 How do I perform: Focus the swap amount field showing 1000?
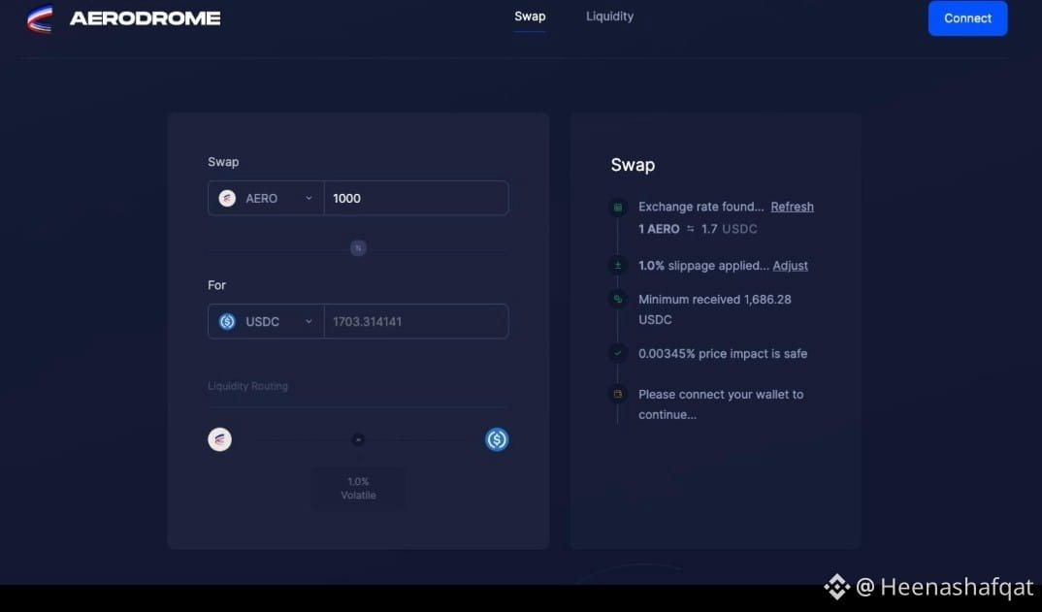point(416,198)
